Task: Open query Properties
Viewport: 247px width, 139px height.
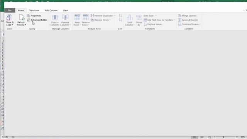Action: point(34,15)
